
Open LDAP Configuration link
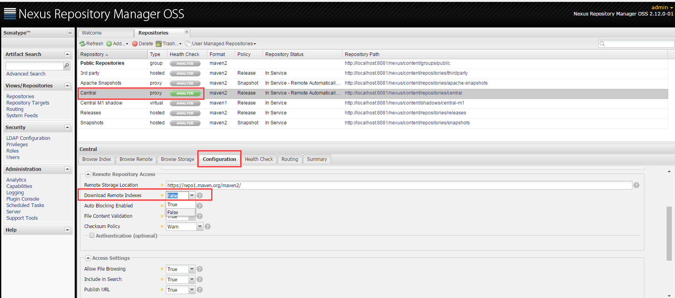coord(28,138)
